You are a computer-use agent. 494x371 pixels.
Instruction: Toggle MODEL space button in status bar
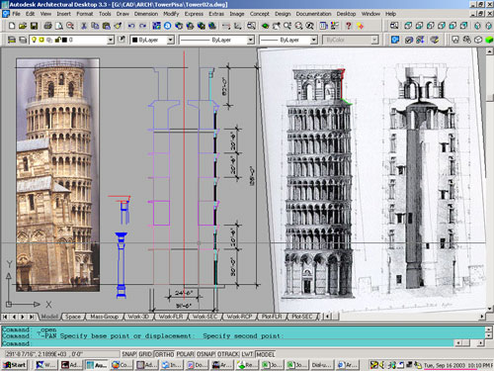tap(266, 354)
